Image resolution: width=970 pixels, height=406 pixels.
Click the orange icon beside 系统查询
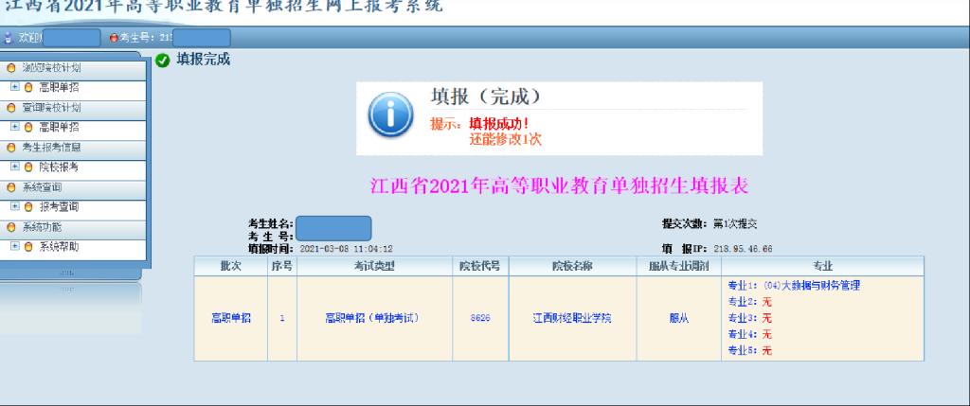(10, 187)
